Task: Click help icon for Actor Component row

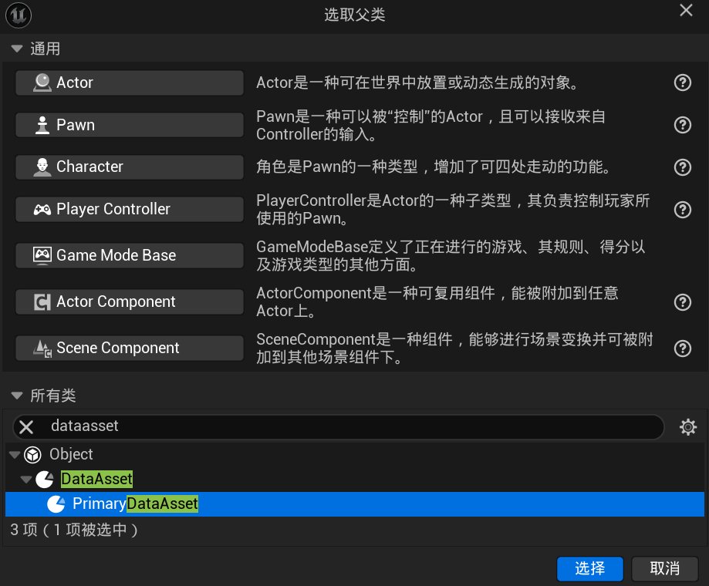Action: click(682, 302)
